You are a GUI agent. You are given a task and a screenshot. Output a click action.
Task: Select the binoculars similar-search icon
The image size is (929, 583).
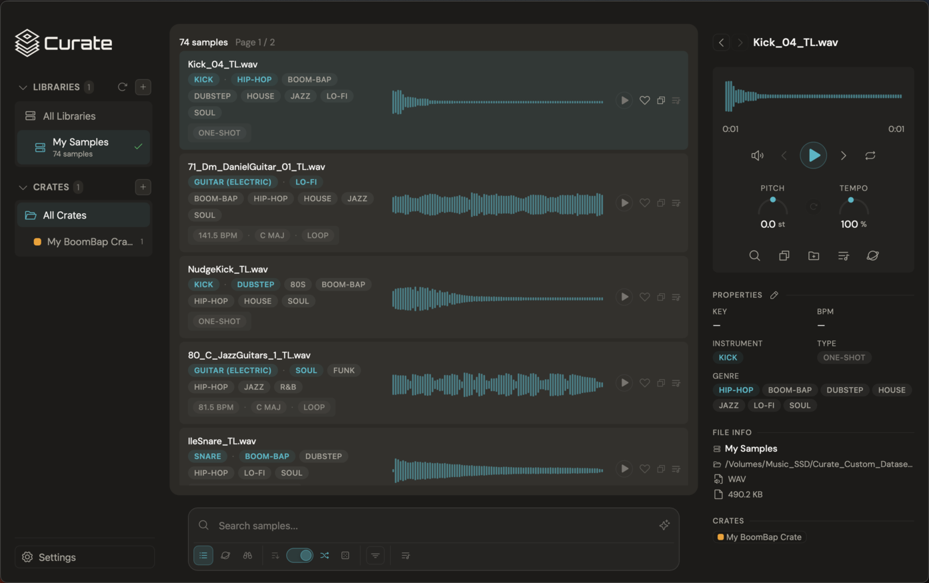pos(247,555)
